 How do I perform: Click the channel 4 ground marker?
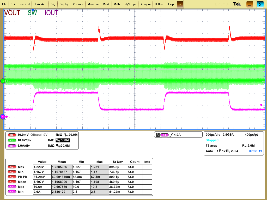(x=3, y=117)
